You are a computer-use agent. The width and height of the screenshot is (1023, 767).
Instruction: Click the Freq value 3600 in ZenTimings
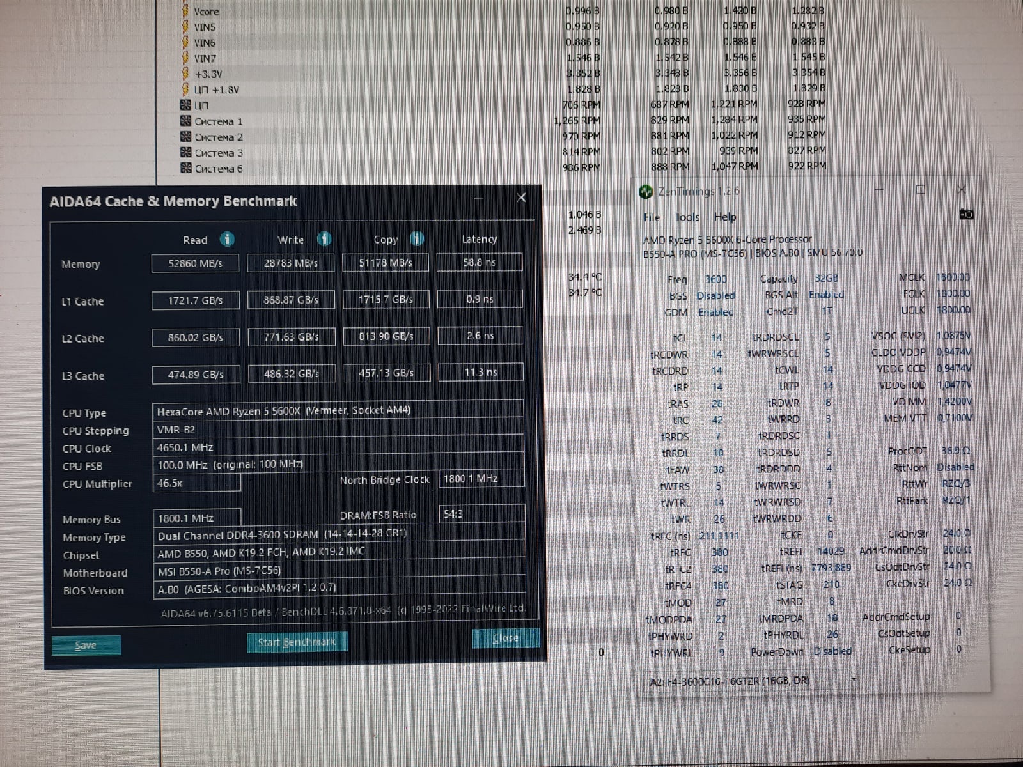point(716,279)
